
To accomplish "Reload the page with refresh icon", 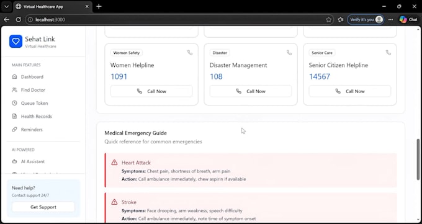I will [18, 20].
